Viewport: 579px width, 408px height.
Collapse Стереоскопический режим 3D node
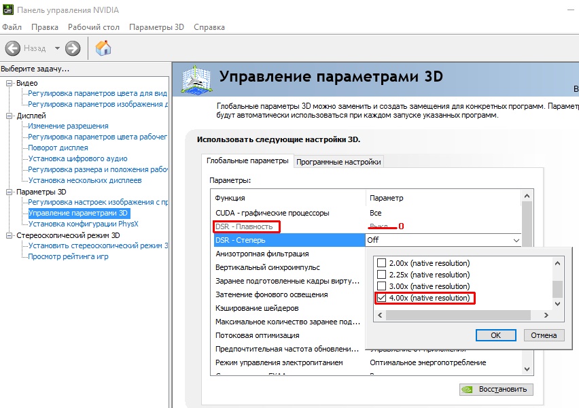(x=10, y=236)
